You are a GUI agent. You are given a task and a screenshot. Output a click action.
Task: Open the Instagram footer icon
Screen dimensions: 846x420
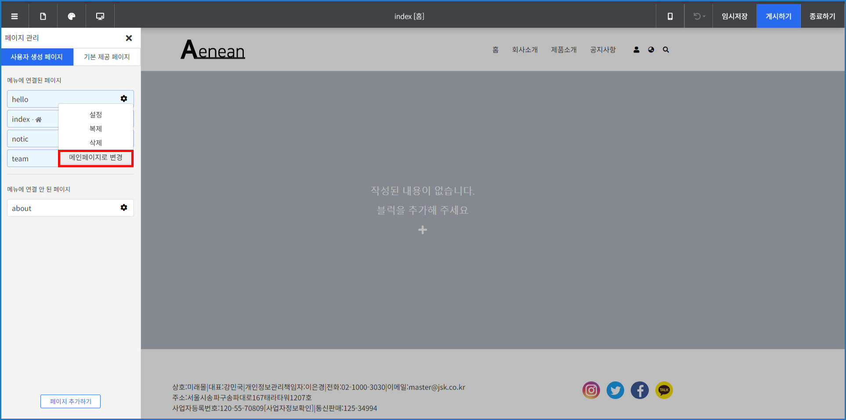click(591, 390)
